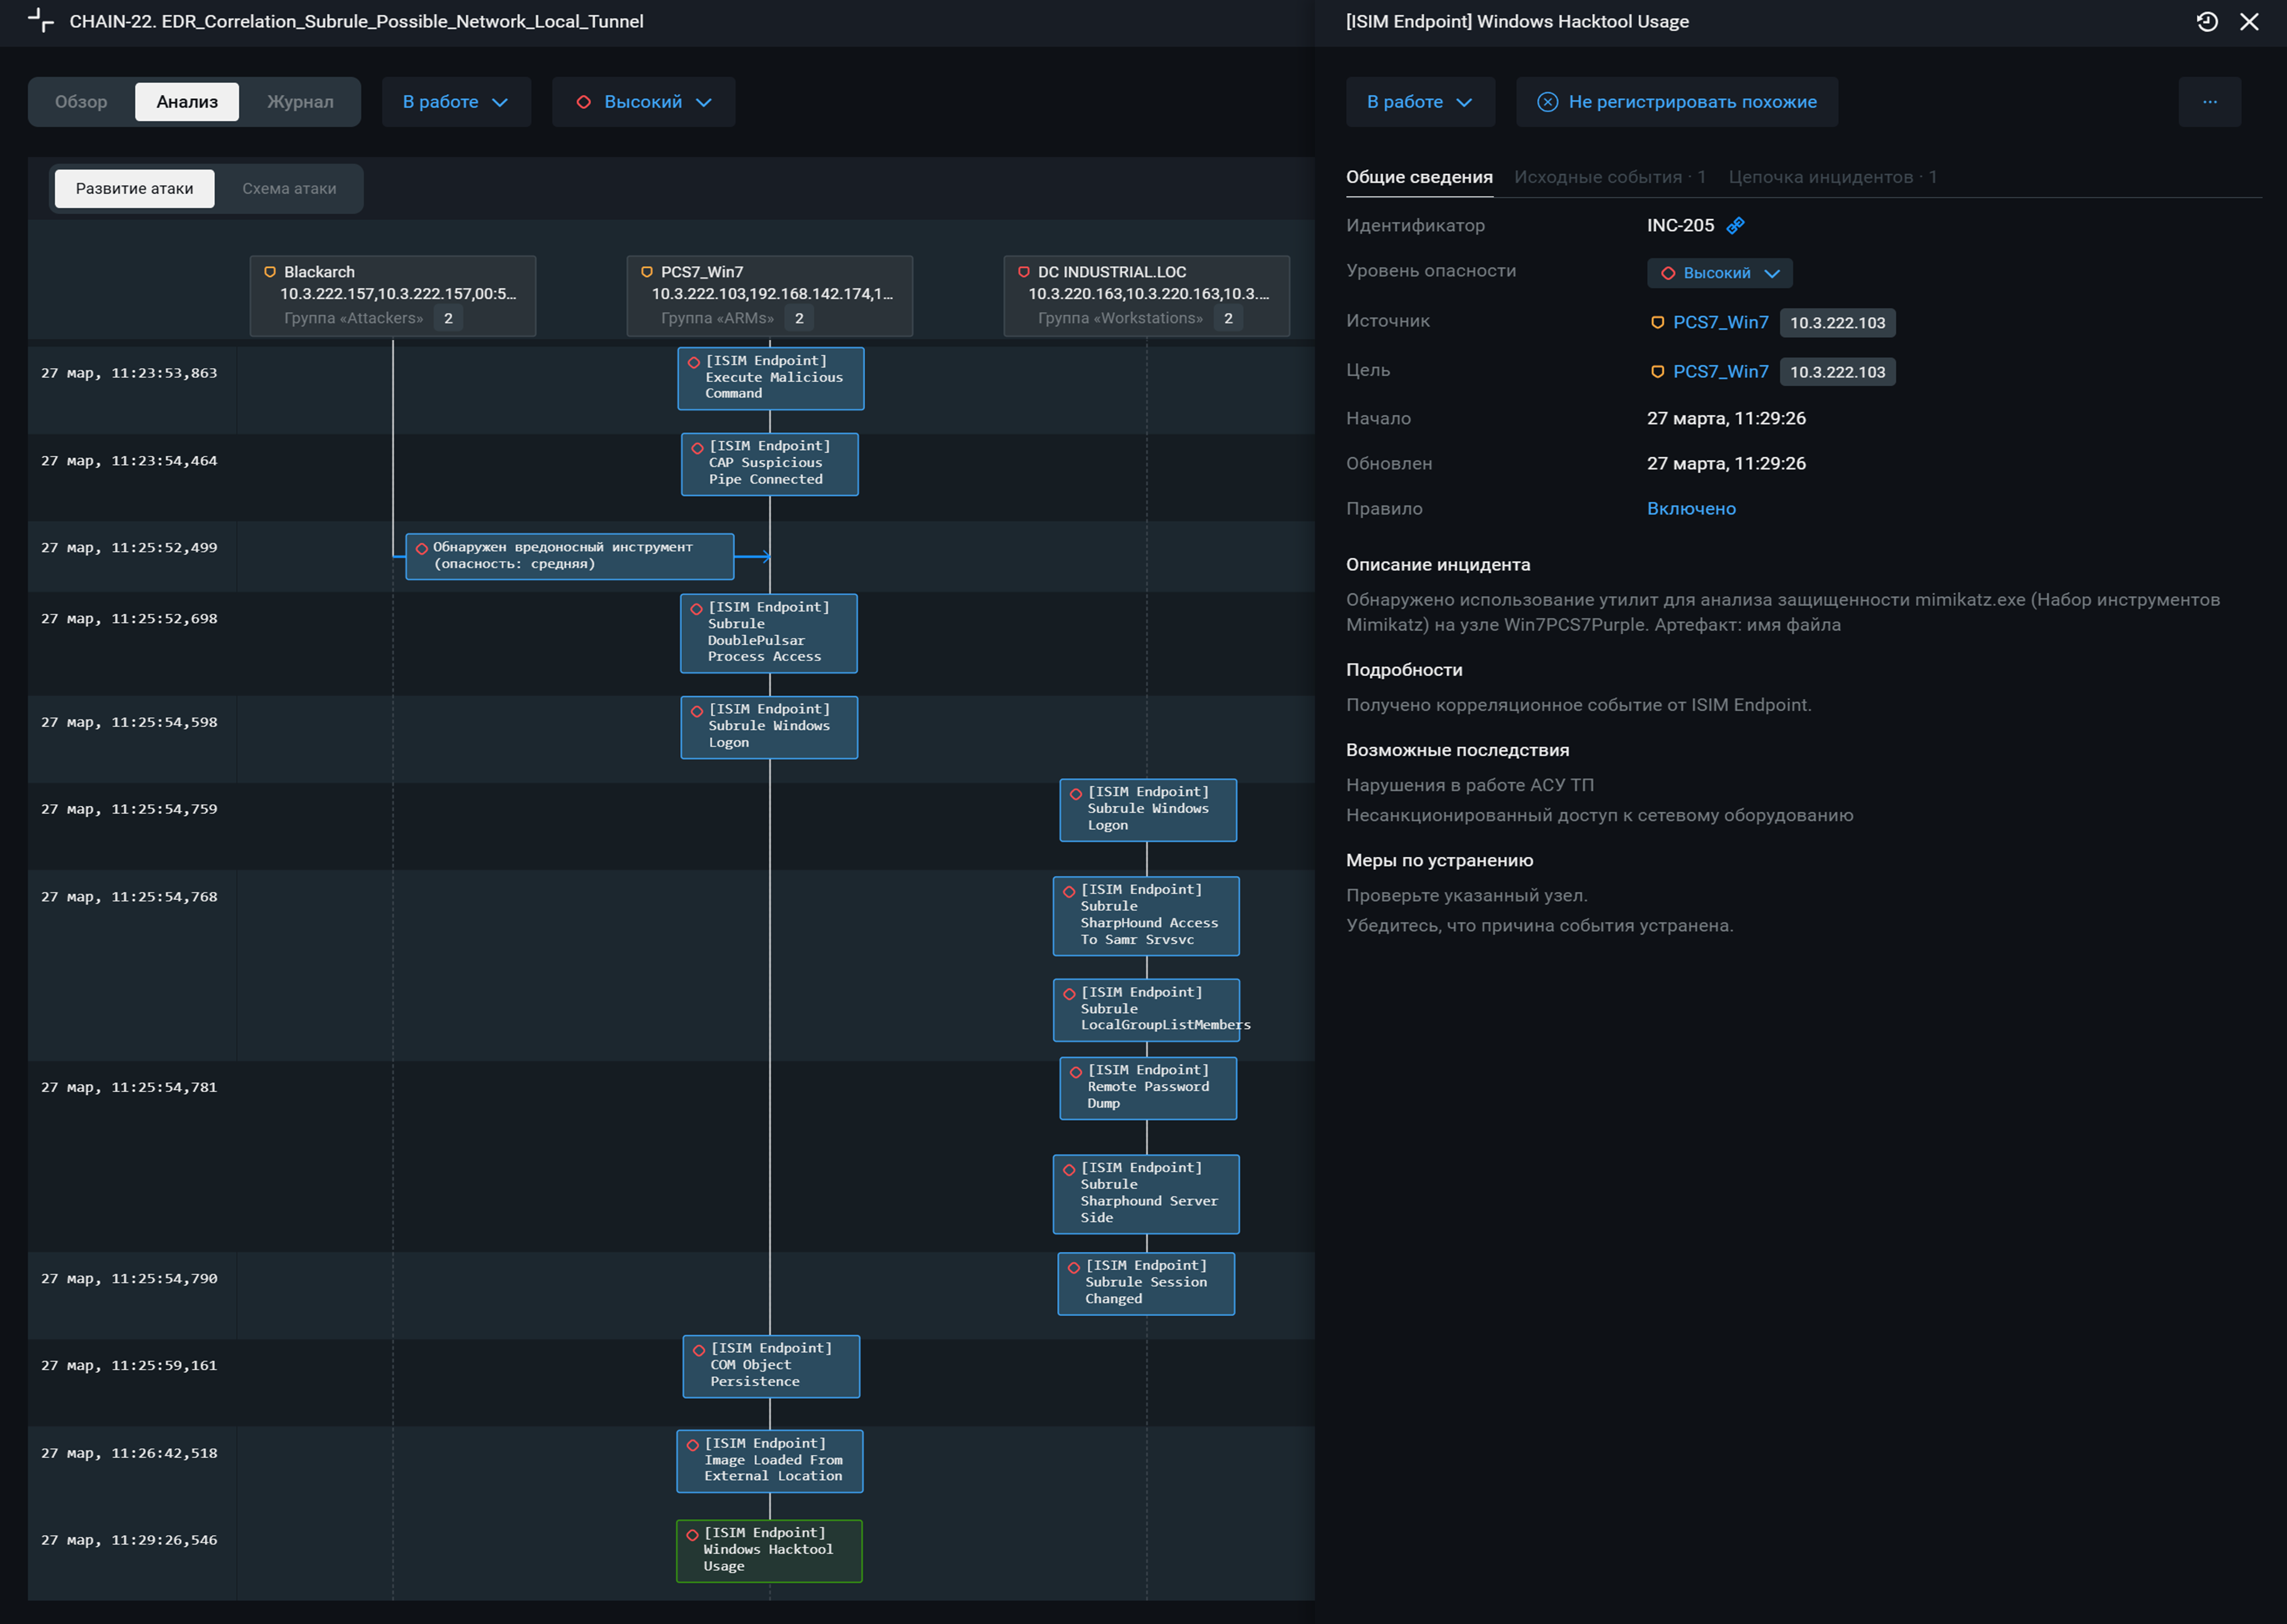Open the Включено rule link

1691,509
